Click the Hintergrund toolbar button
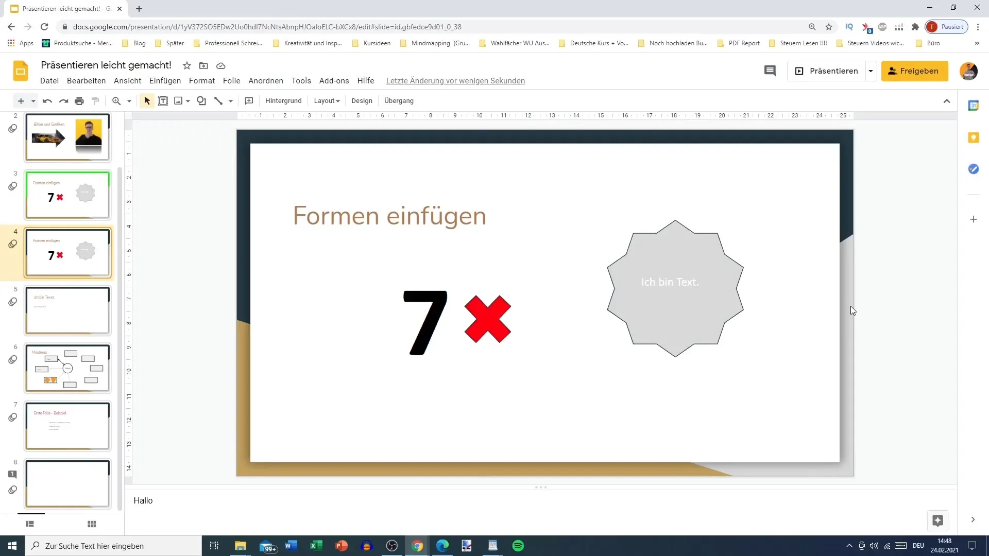 283,100
